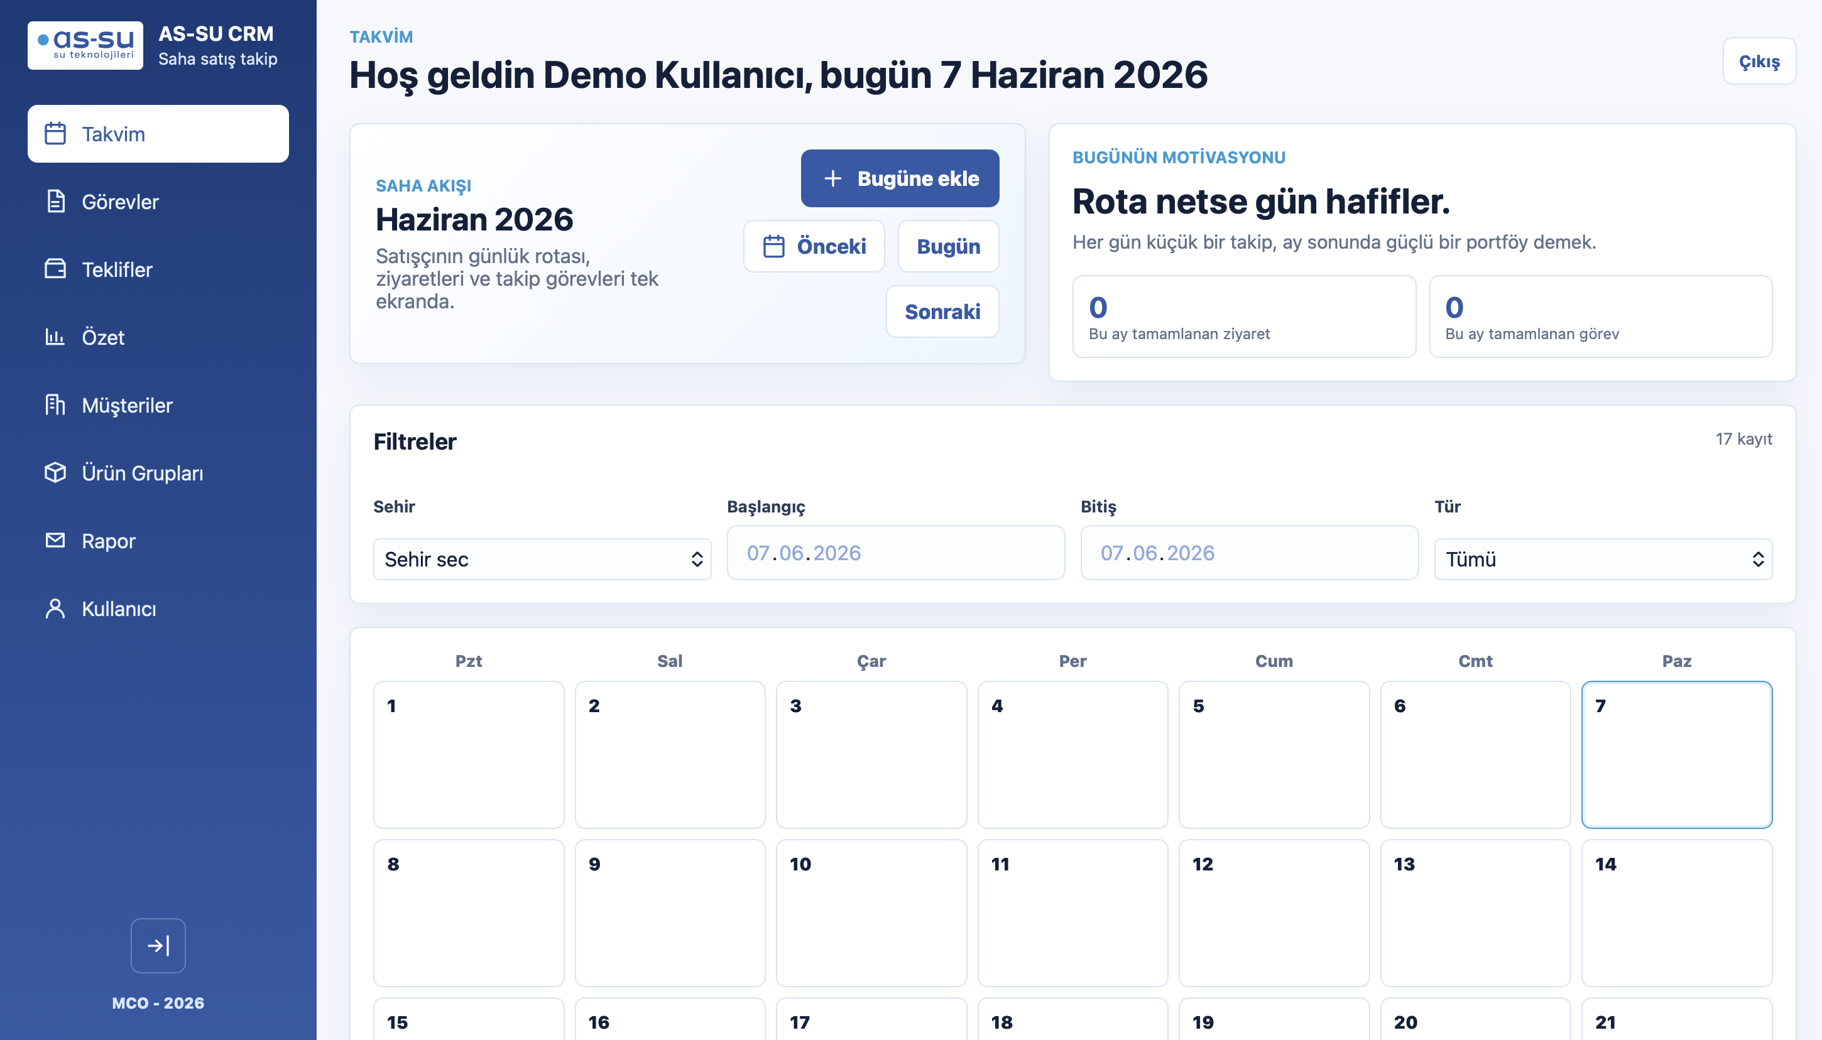Screen dimensions: 1822x1040
Task: Navigate to Özet section
Action: pyautogui.click(x=158, y=337)
